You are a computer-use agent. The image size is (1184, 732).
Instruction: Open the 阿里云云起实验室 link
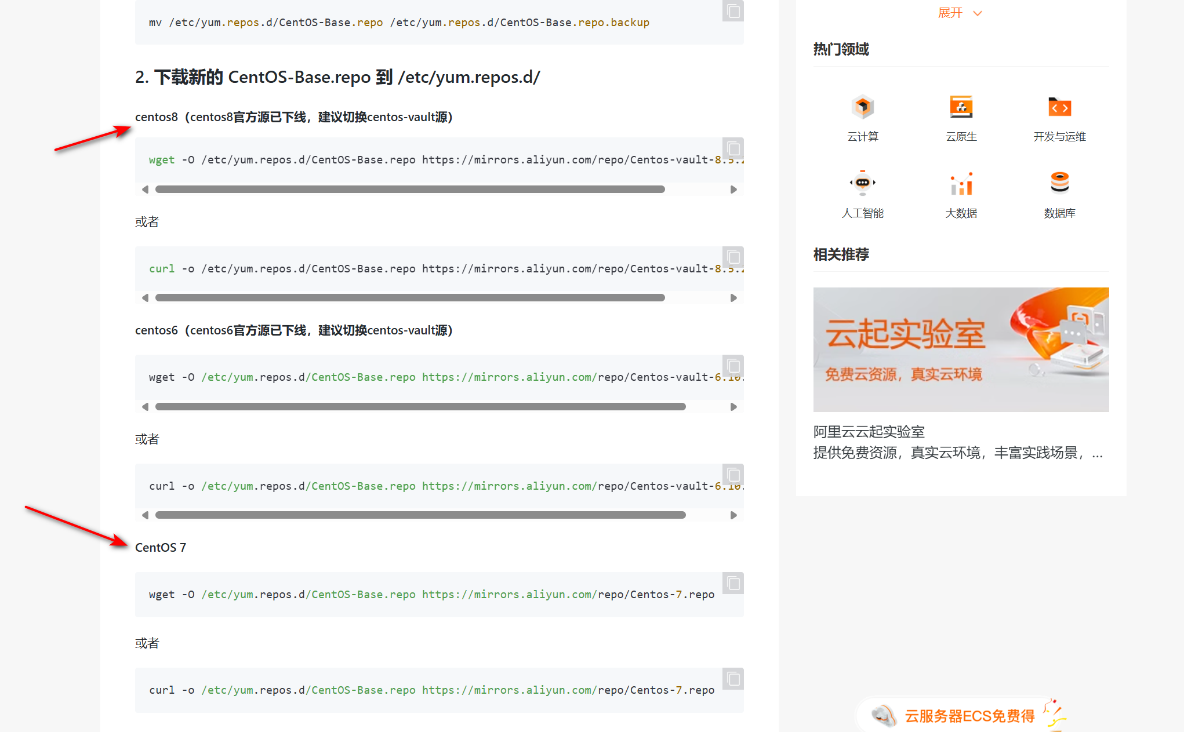point(869,432)
